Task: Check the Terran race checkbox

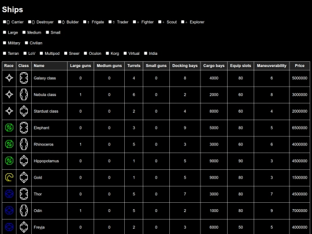Action: (5, 53)
